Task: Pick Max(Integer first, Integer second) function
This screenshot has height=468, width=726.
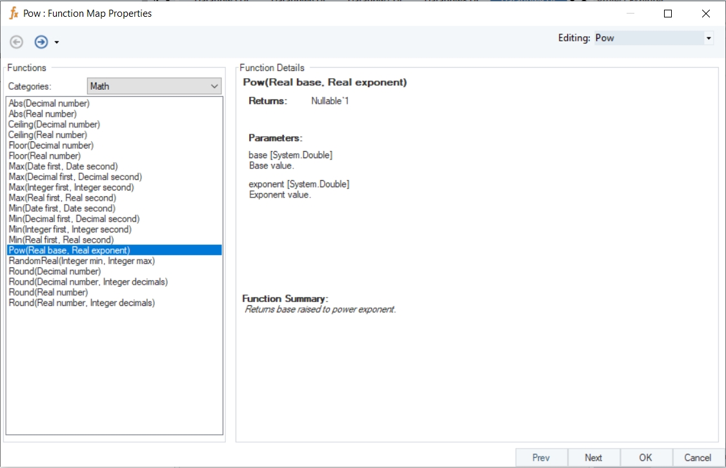Action: 72,187
